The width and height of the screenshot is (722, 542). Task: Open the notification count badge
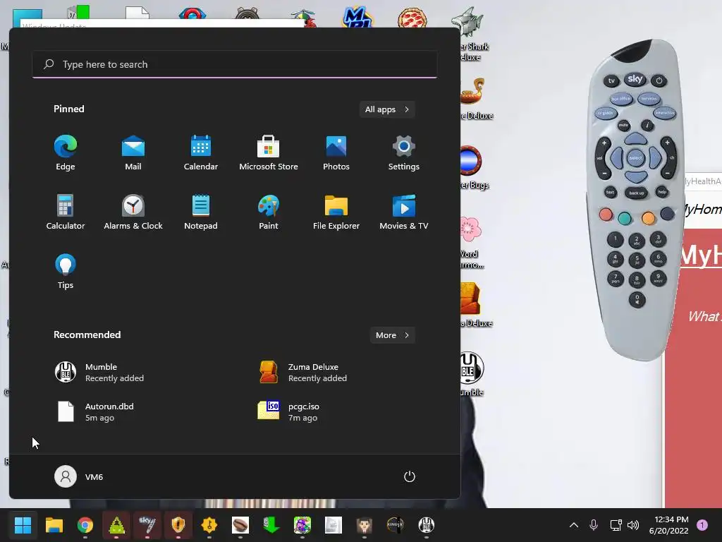702,525
